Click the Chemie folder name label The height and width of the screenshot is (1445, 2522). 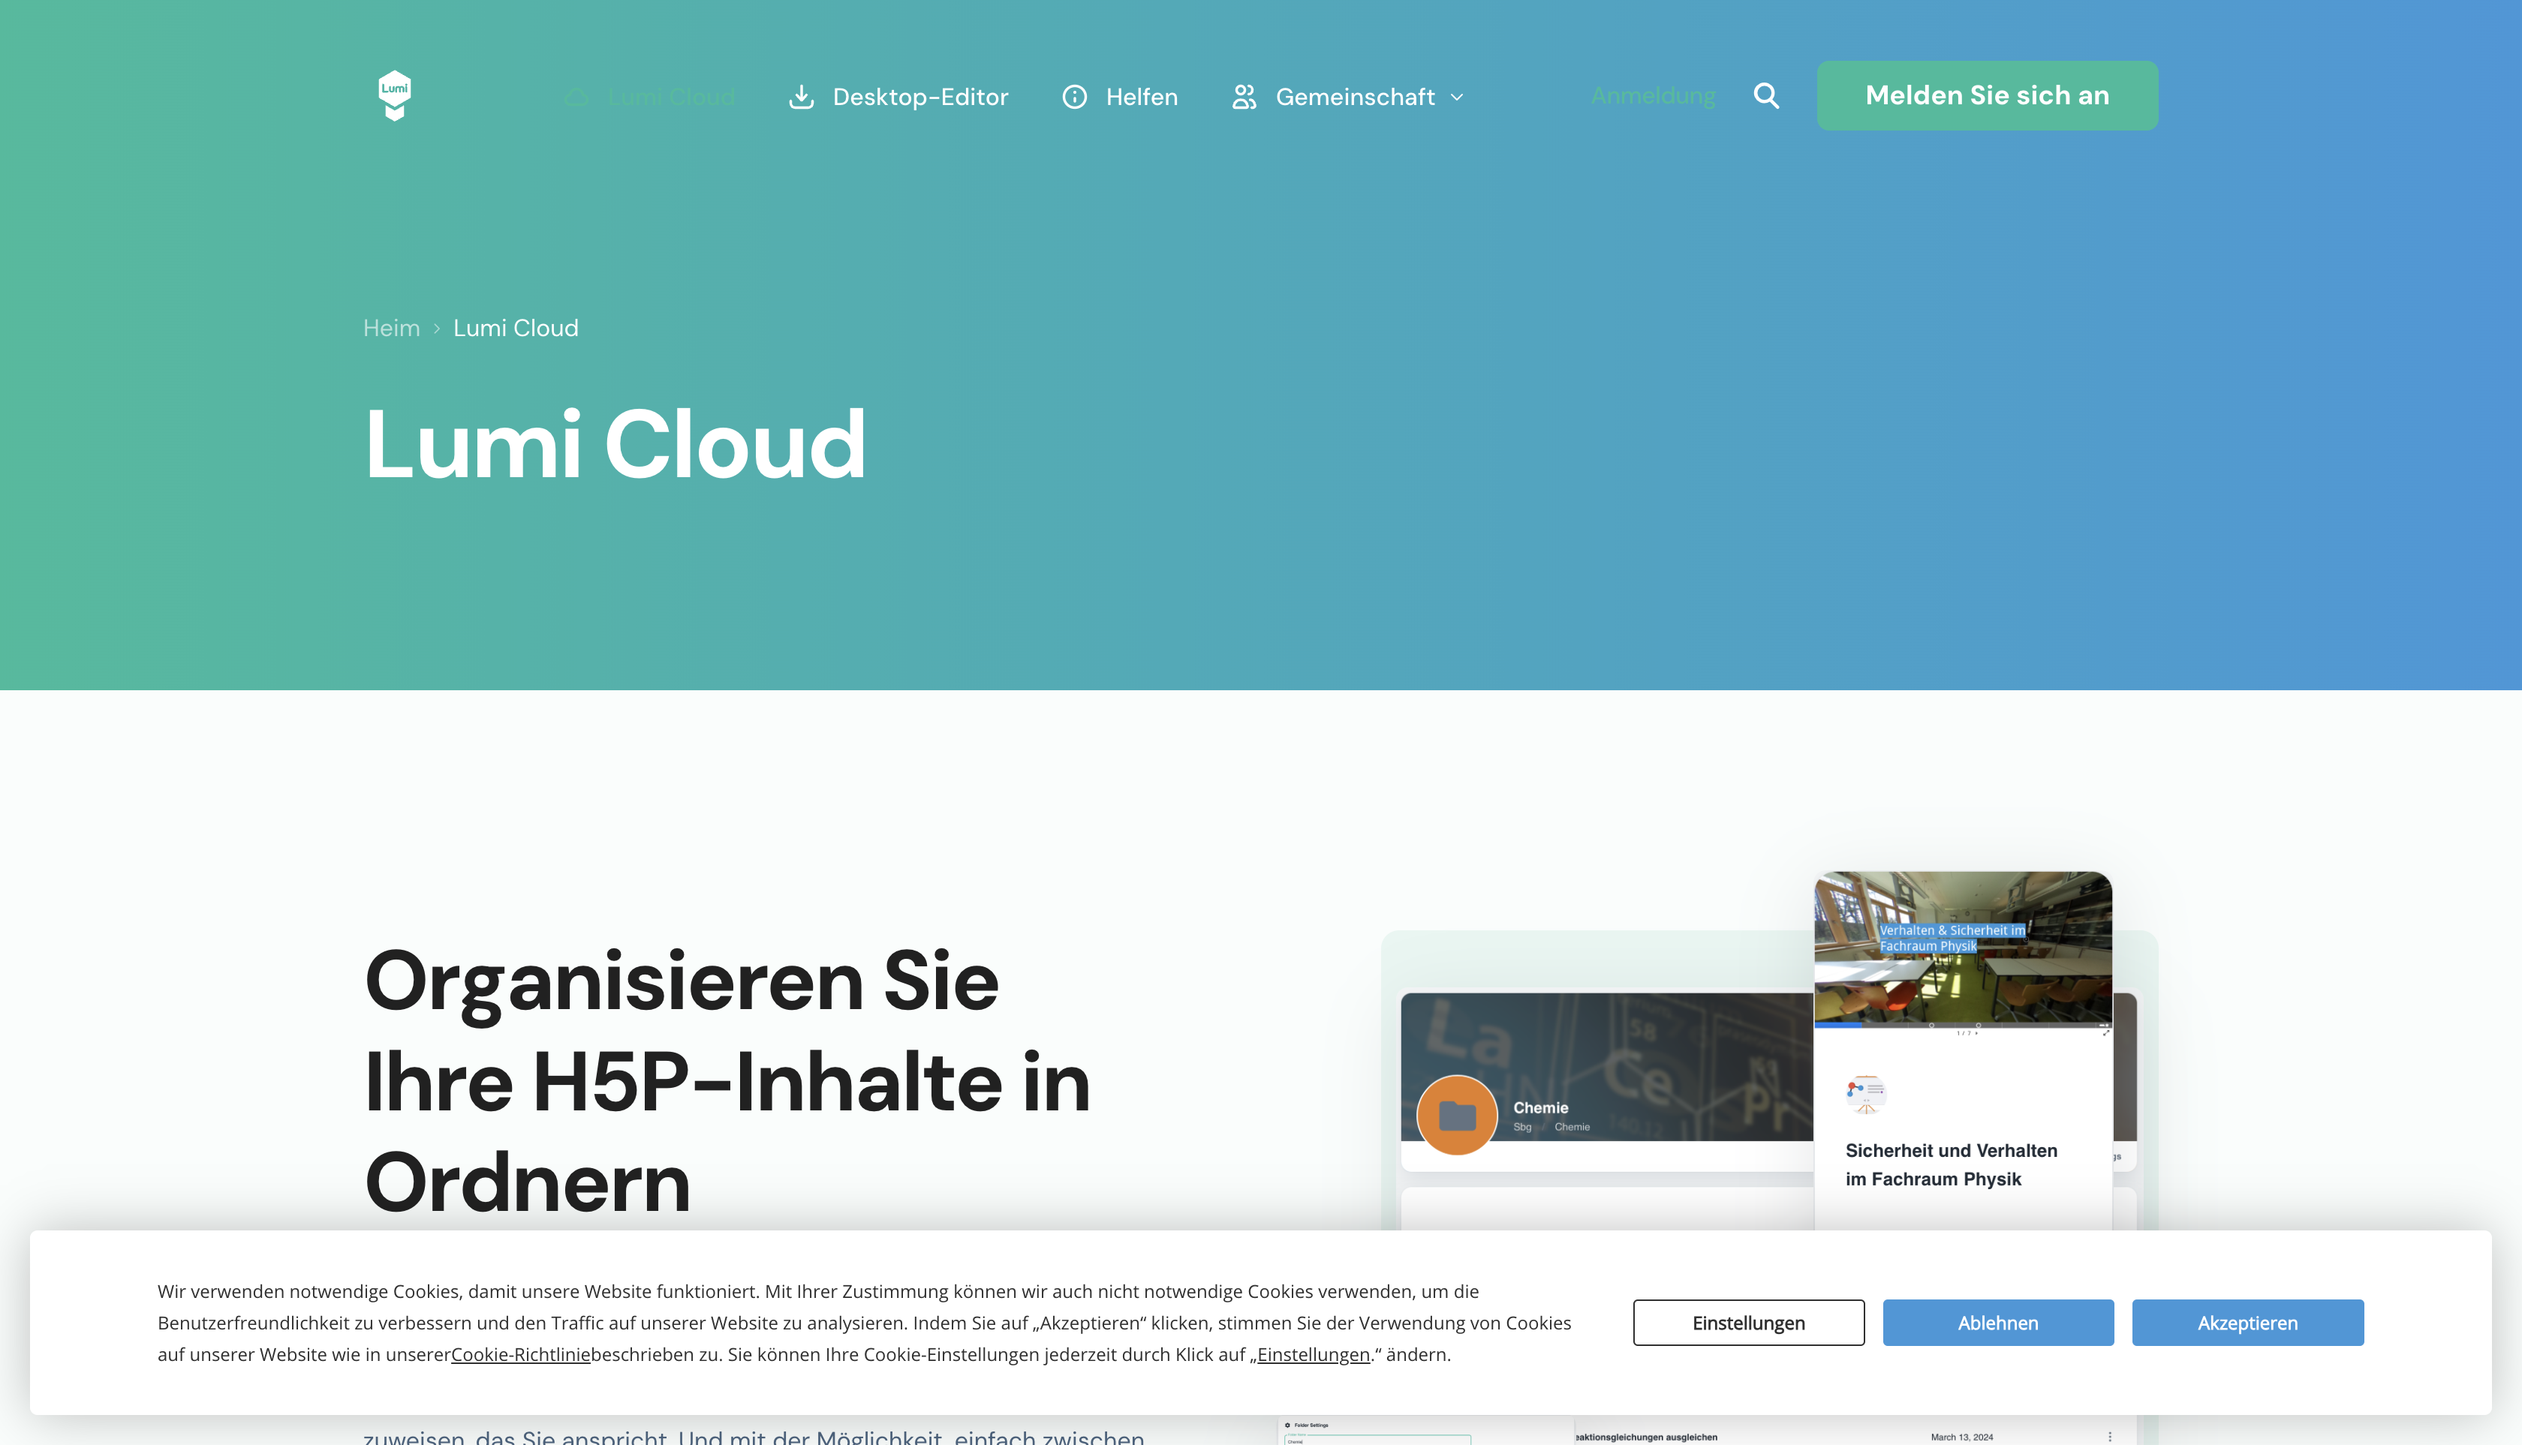pyautogui.click(x=1540, y=1107)
